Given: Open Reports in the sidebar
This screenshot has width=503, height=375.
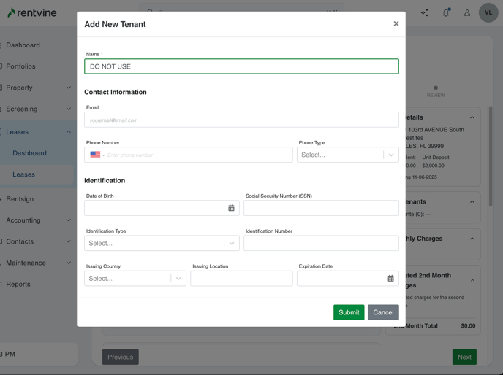Looking at the screenshot, I should pos(18,285).
